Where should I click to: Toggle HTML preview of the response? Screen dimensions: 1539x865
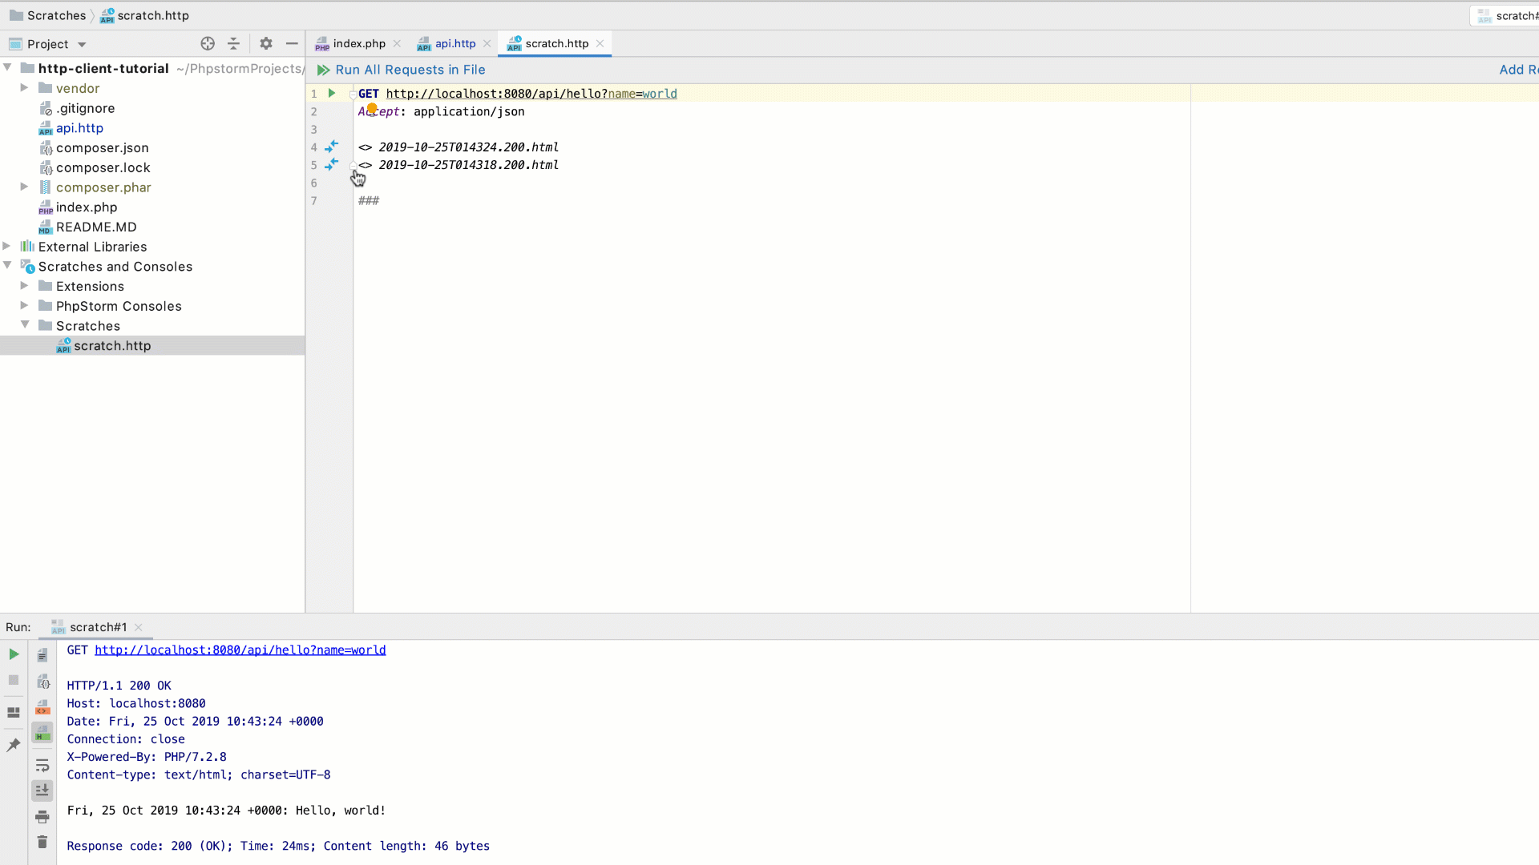(x=42, y=732)
